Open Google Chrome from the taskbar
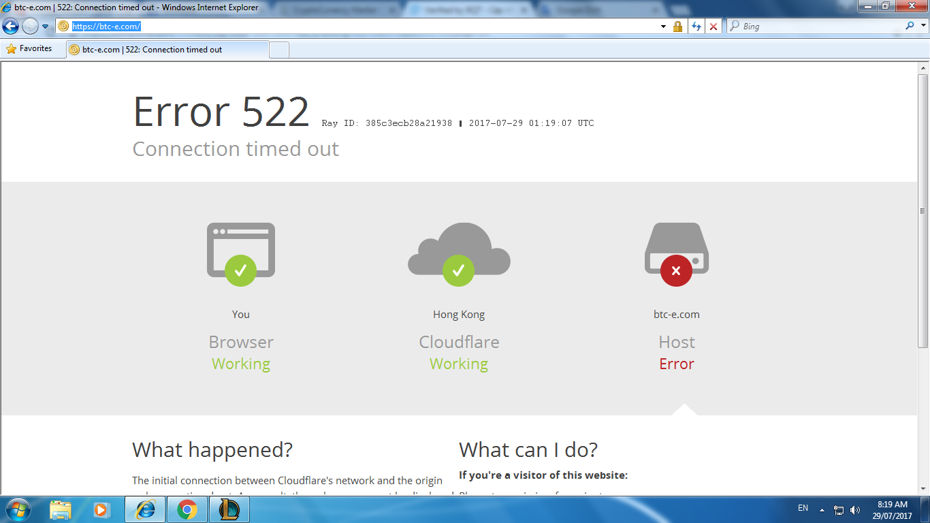 click(x=187, y=509)
